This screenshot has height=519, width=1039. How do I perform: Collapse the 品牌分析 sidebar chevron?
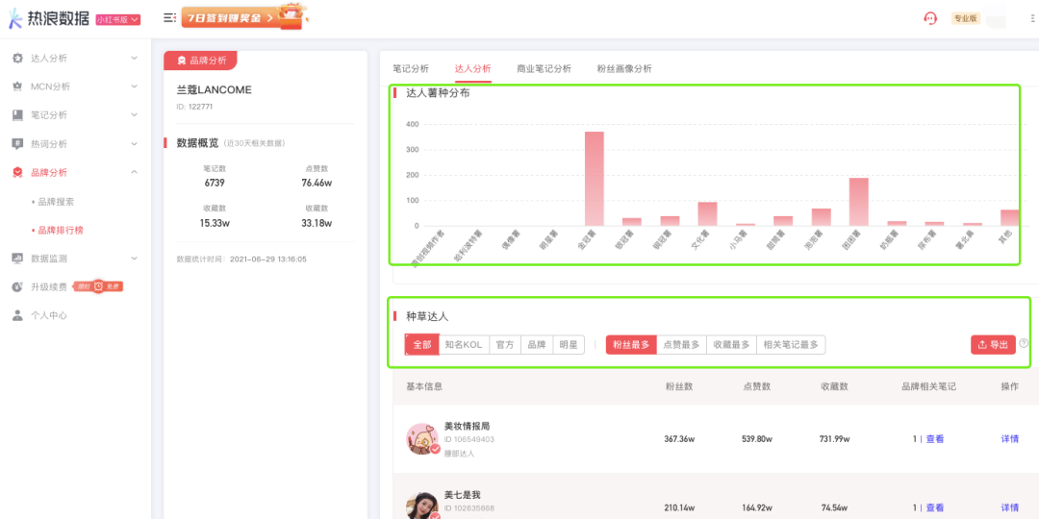(135, 173)
